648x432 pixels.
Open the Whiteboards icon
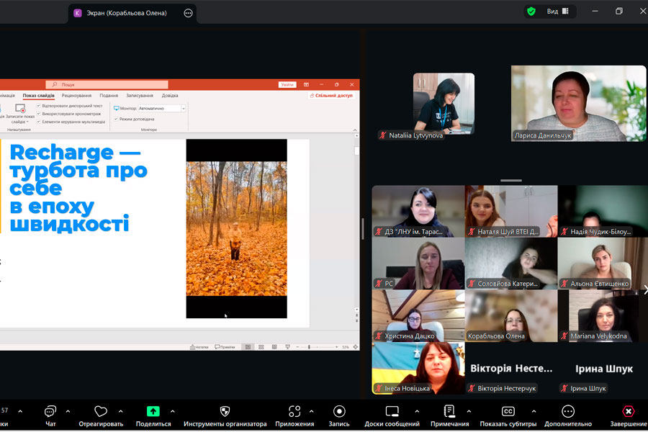392,411
